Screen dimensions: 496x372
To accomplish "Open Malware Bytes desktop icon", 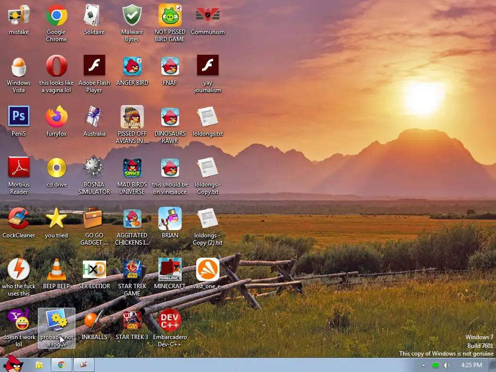I will pyautogui.click(x=132, y=15).
